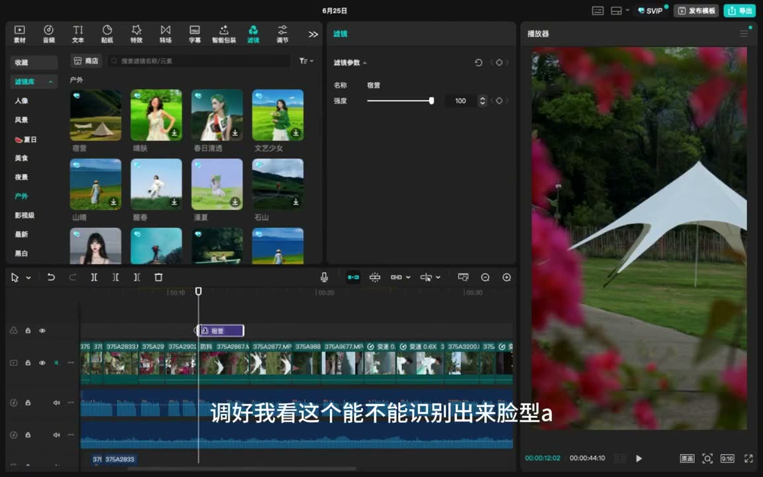This screenshot has width=763, height=477.
Task: Select the 黑白 black and white category
Action: (x=21, y=253)
